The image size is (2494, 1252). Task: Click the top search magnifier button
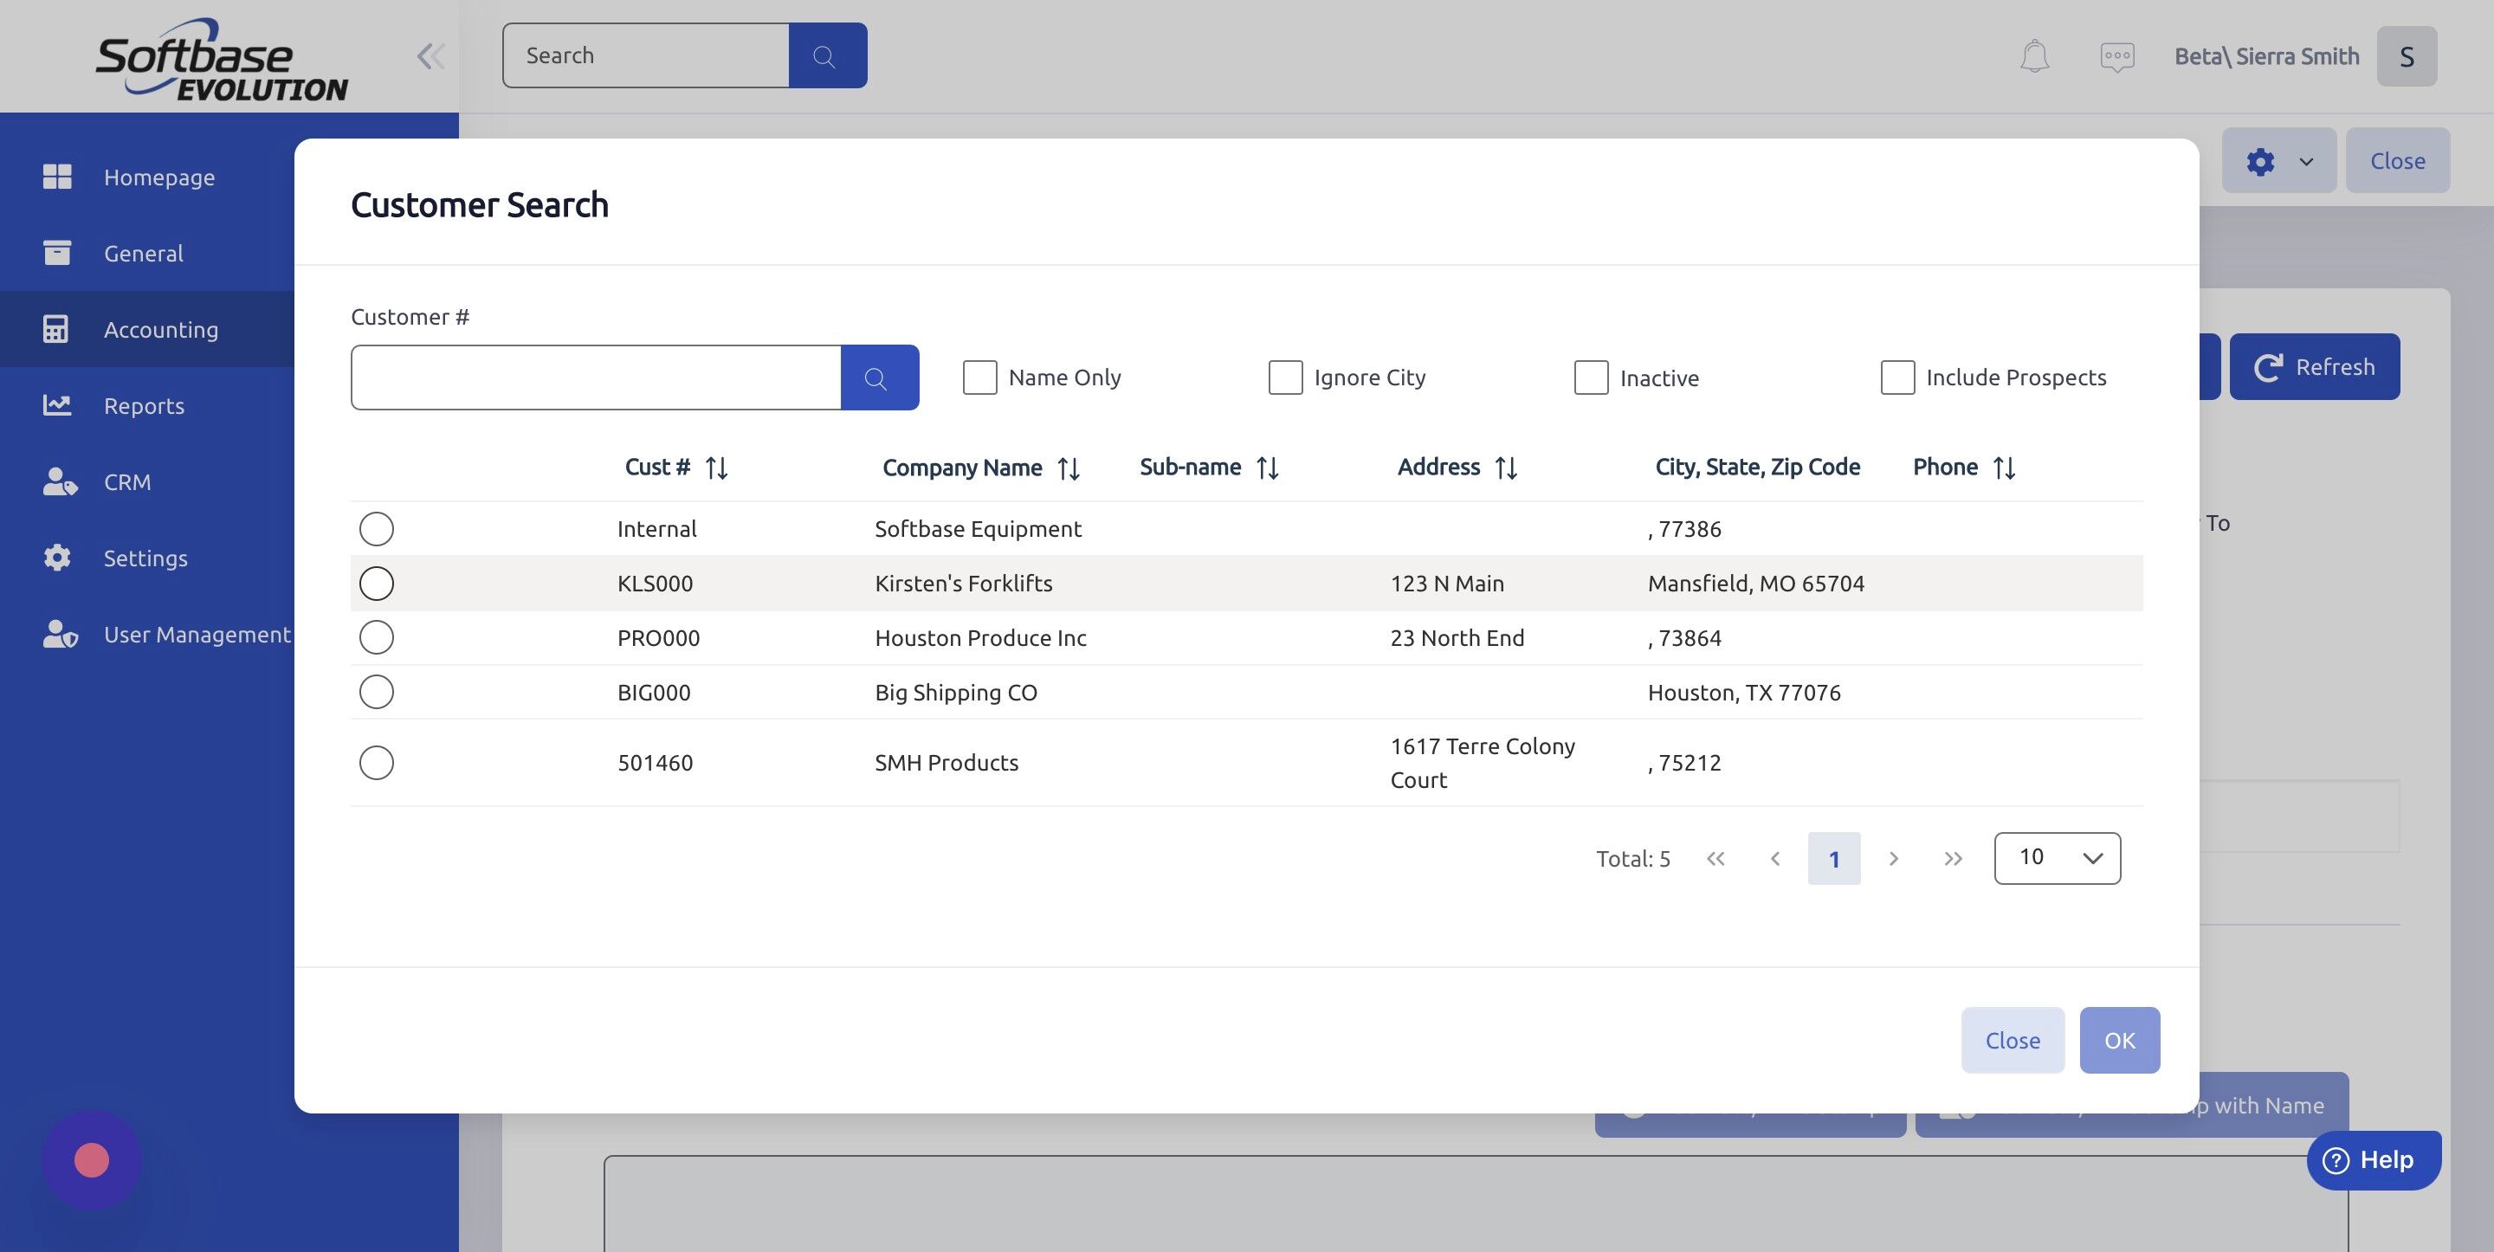828,55
